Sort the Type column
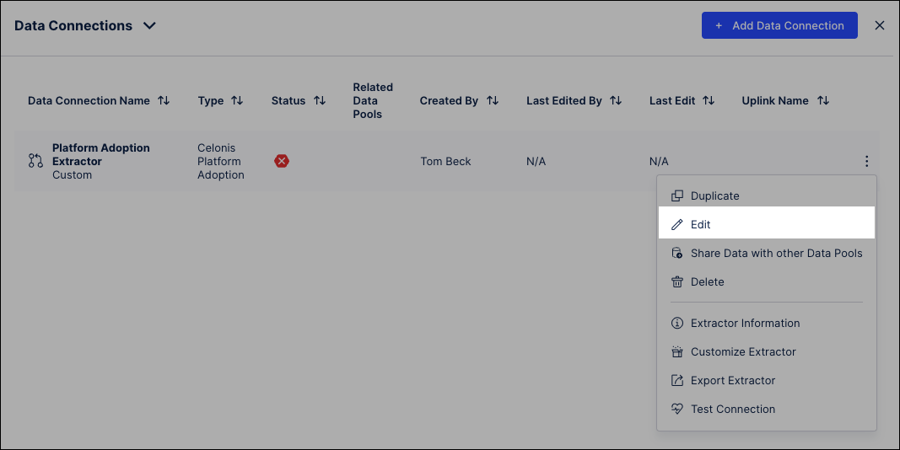 (x=237, y=100)
